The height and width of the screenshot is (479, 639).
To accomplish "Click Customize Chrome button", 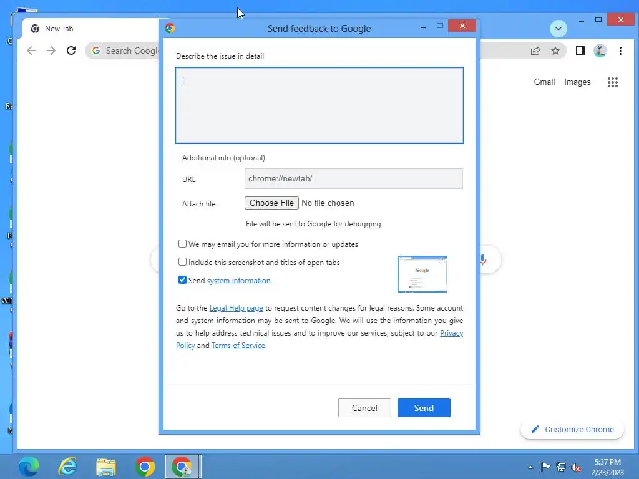I will click(x=572, y=429).
